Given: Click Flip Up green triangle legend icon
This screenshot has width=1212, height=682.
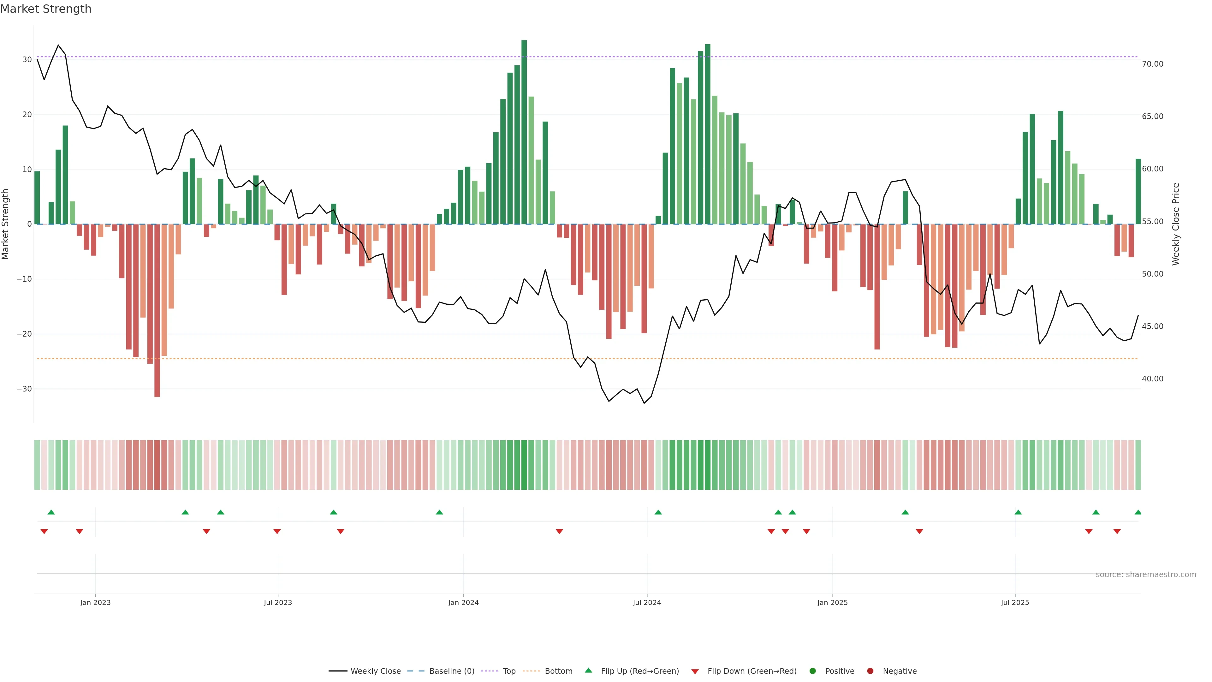Looking at the screenshot, I should (588, 670).
